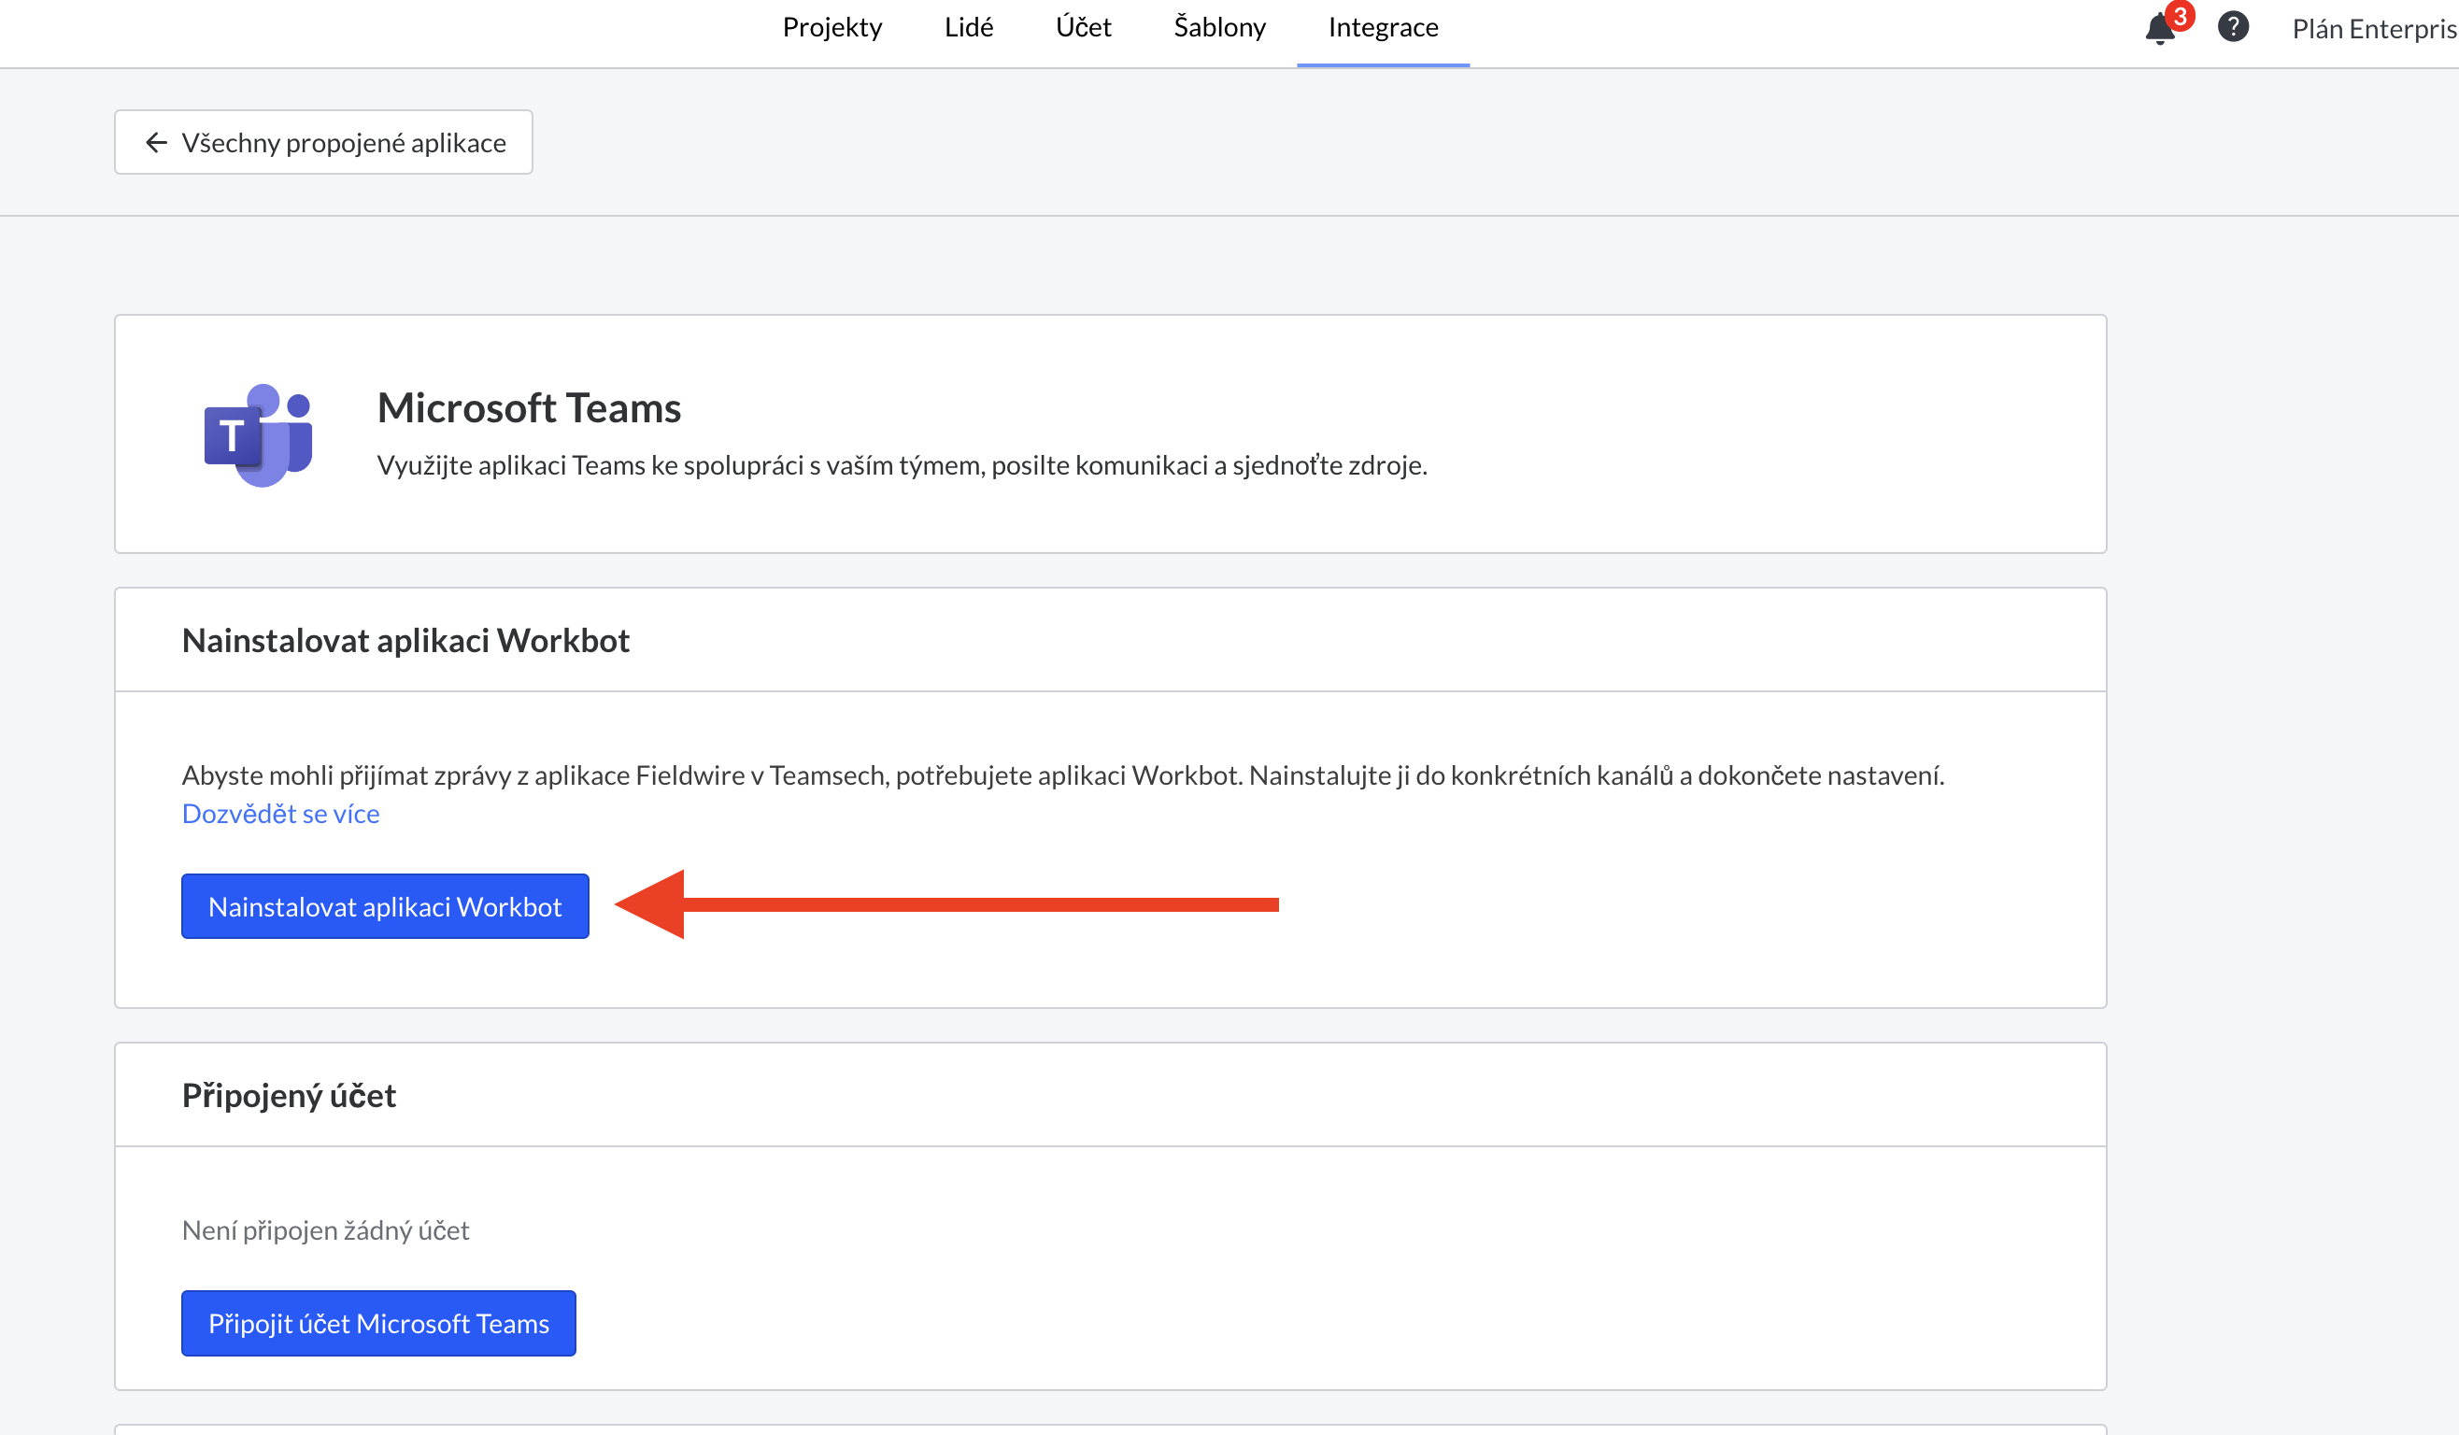Open the Lidé tab

click(968, 27)
